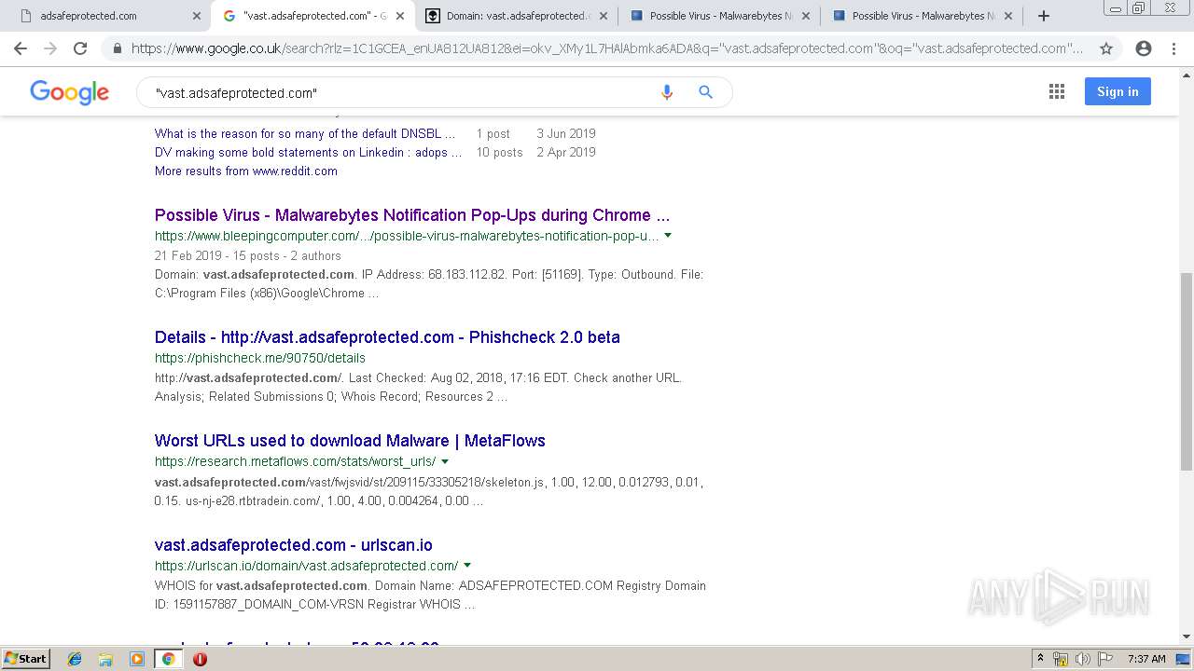Start voice search with the microphone icon
The width and height of the screenshot is (1194, 671).
pyautogui.click(x=666, y=92)
